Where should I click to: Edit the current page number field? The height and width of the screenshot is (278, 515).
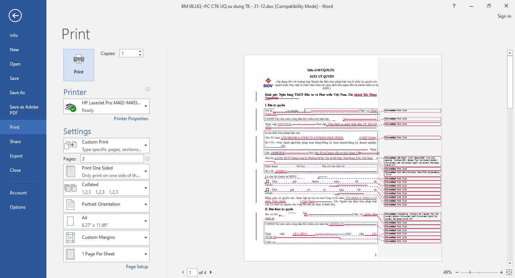coord(192,272)
